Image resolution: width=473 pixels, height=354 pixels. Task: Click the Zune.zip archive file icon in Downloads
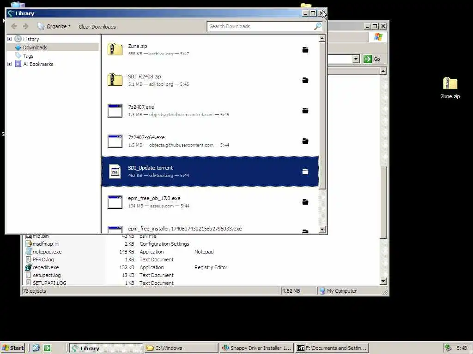tap(115, 50)
